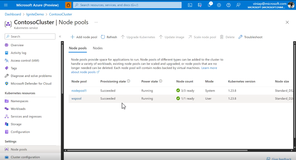The image size is (296, 160).
Task: Open the more options ellipsis beside title
Action: 96,22
